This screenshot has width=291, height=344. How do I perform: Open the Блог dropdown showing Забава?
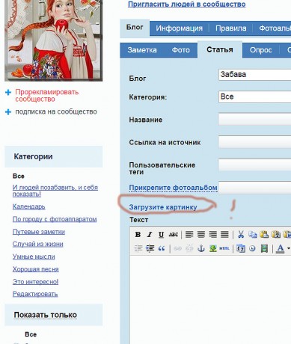click(x=254, y=75)
